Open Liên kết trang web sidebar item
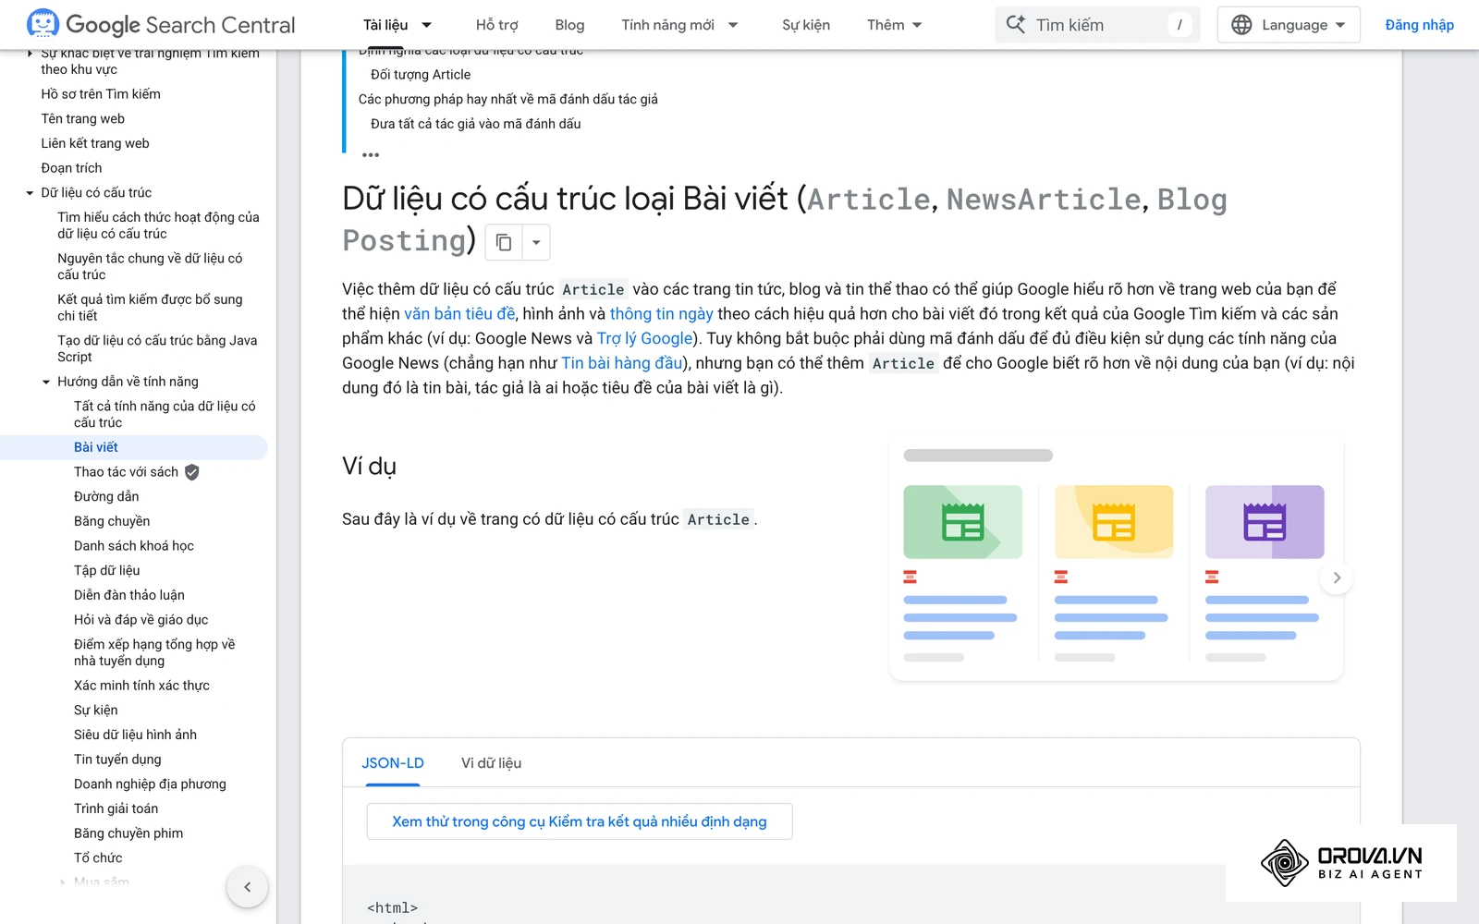Viewport: 1479px width, 924px height. [x=95, y=143]
